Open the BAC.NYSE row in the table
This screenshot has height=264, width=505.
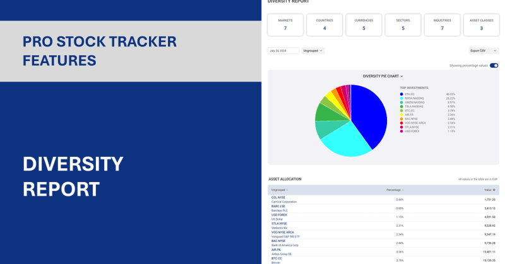383,243
